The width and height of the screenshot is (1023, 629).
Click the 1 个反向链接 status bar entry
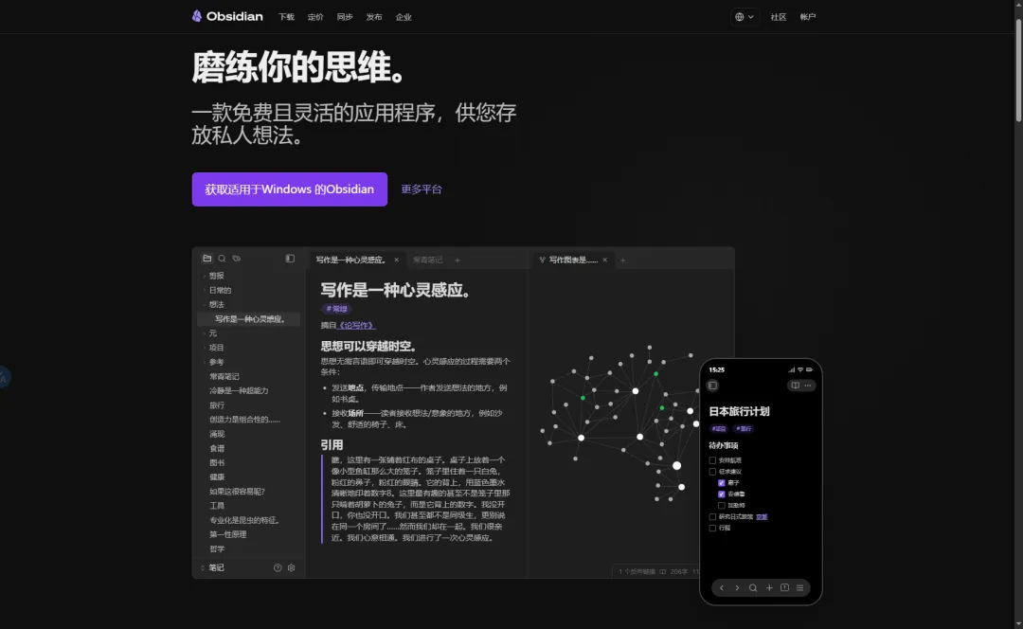click(x=637, y=571)
